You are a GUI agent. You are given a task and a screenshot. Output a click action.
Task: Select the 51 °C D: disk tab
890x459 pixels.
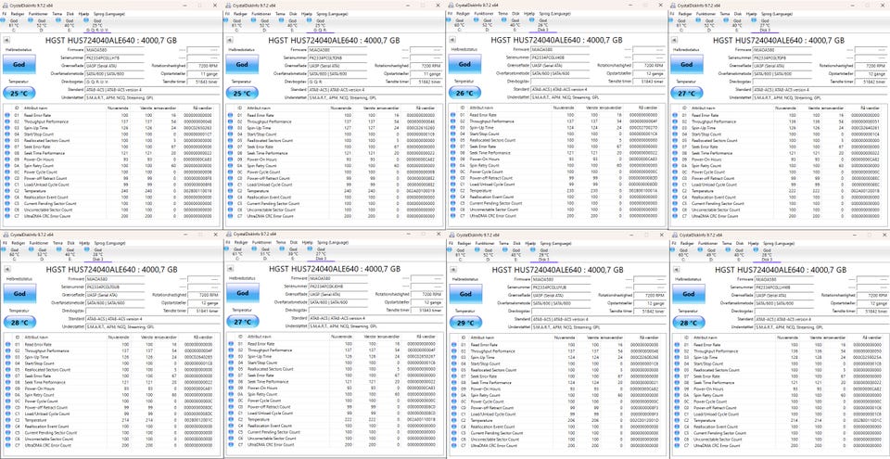[x=264, y=252]
